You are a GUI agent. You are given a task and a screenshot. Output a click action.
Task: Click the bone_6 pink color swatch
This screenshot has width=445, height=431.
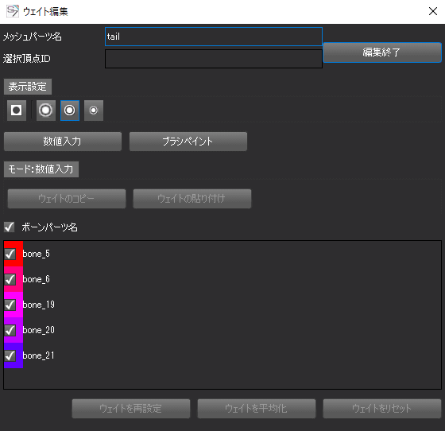pos(14,279)
